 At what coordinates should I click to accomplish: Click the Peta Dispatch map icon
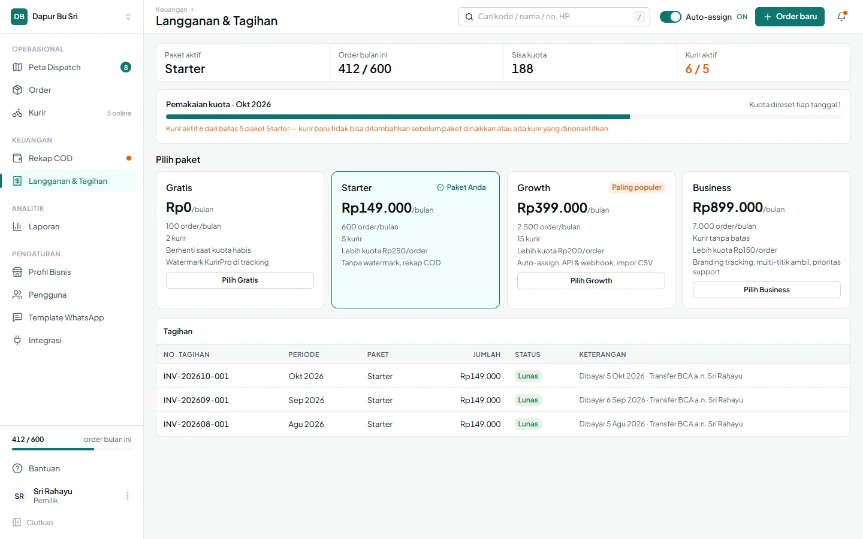17,67
